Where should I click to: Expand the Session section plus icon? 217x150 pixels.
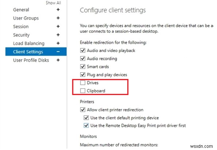(x=58, y=26)
